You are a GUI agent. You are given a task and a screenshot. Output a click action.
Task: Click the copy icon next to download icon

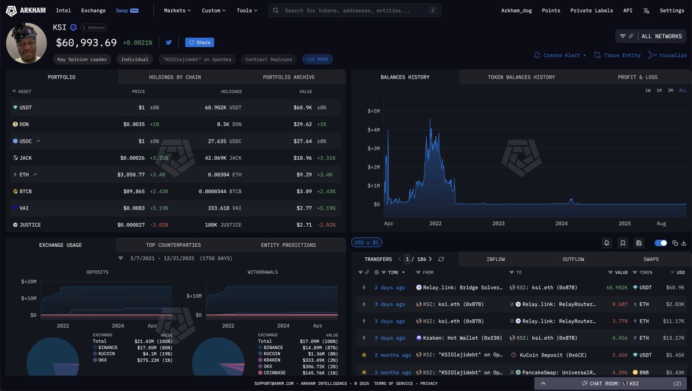tap(675, 243)
